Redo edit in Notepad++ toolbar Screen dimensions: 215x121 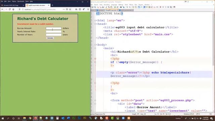[117, 7]
